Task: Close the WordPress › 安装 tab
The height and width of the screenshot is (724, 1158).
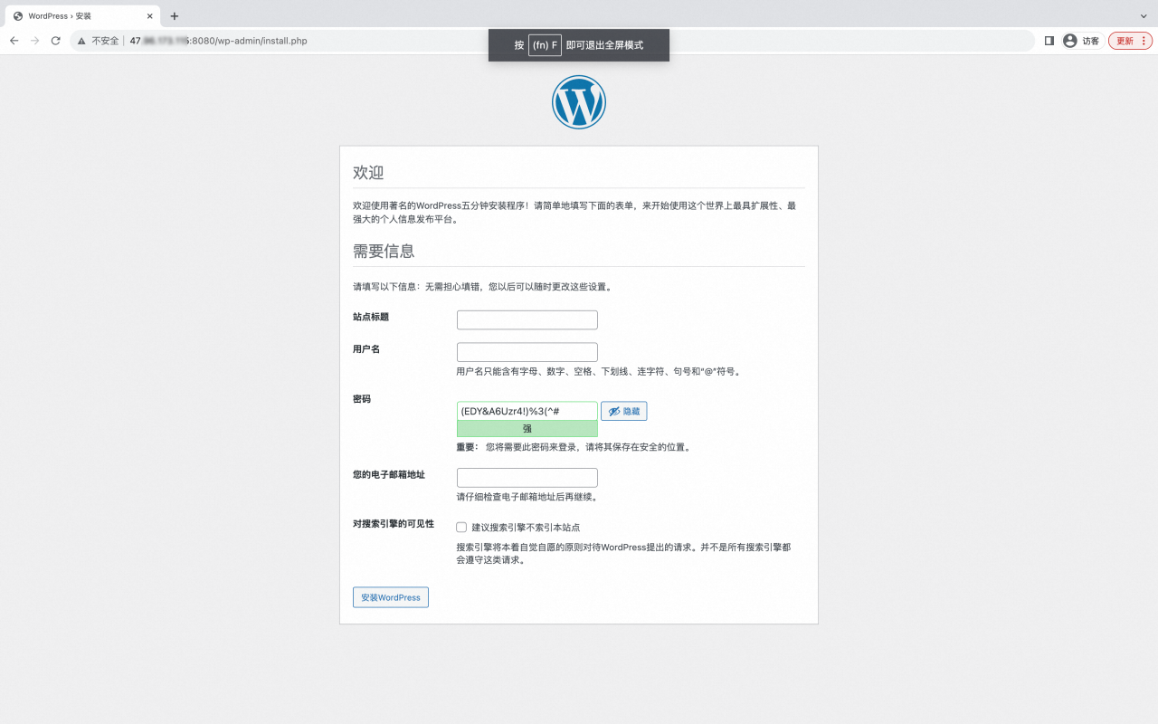Action: point(149,15)
